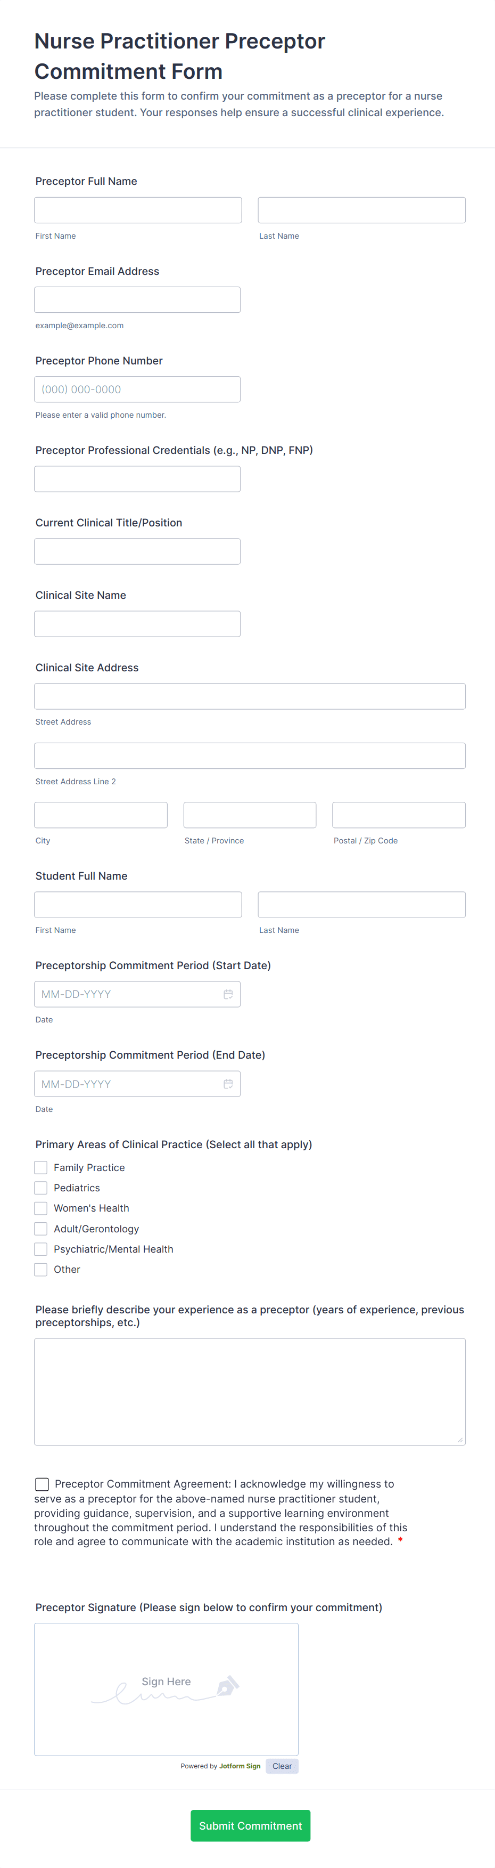Click the Preceptor Email Address field

(137, 299)
